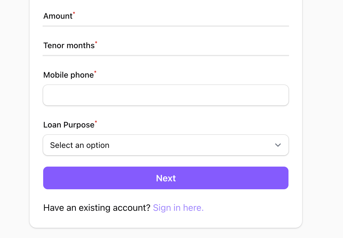Click the red asterisk beside Amount
This screenshot has height=238, width=343.
click(74, 13)
